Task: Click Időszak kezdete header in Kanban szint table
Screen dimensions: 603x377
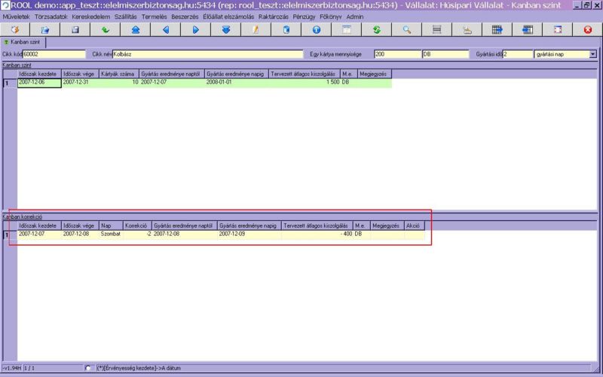Action: [38, 74]
